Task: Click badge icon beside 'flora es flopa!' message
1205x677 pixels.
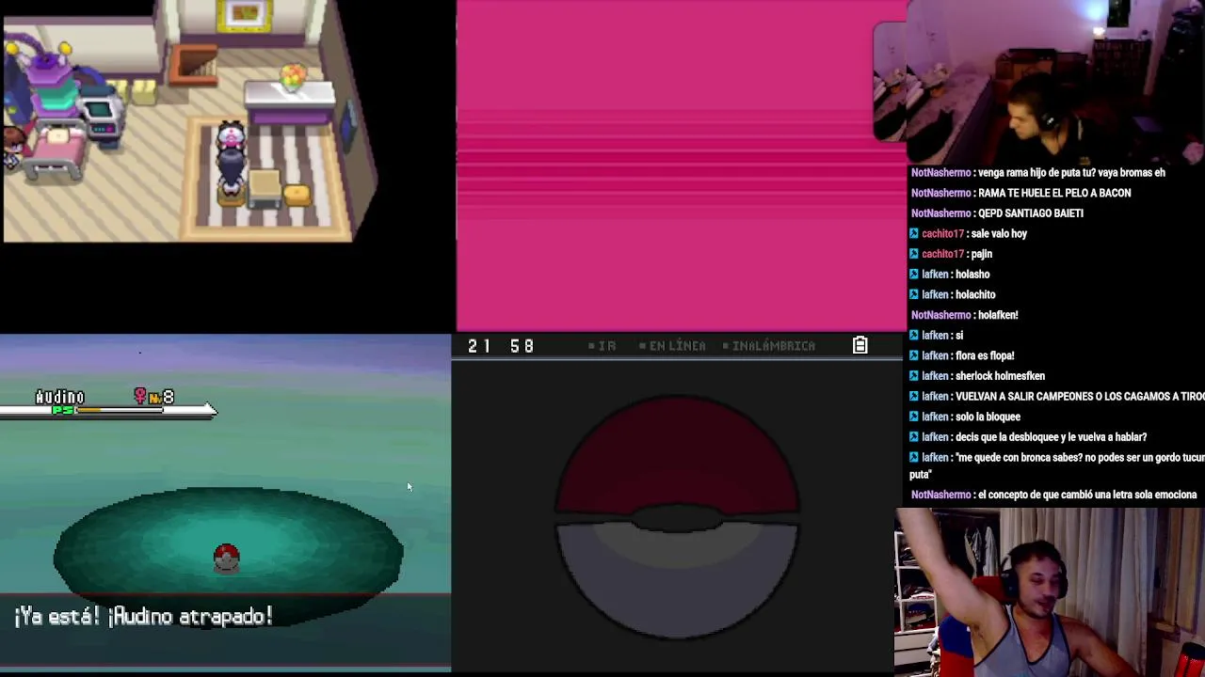Action: coord(915,355)
